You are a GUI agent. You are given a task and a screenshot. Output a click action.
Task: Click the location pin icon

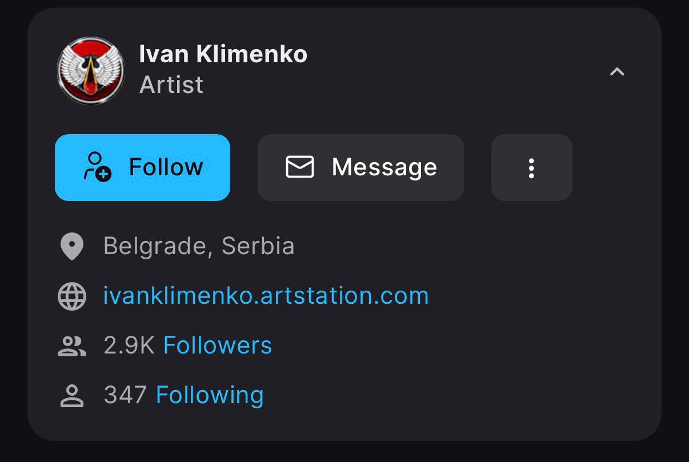tap(72, 247)
